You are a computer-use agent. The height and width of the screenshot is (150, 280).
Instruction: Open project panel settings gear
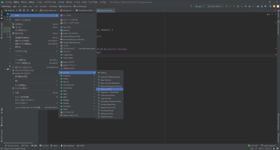click(x=32, y=10)
